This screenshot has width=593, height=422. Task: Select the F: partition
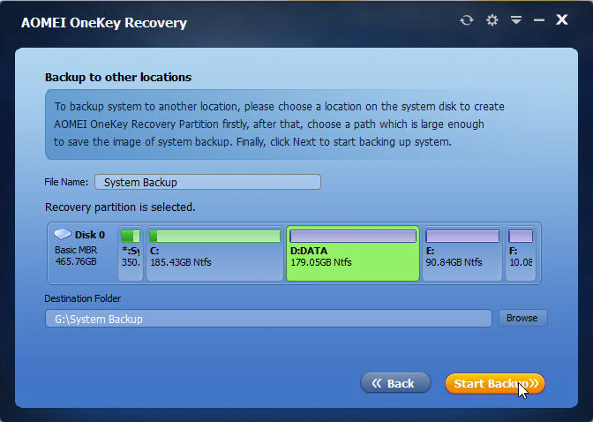521,253
